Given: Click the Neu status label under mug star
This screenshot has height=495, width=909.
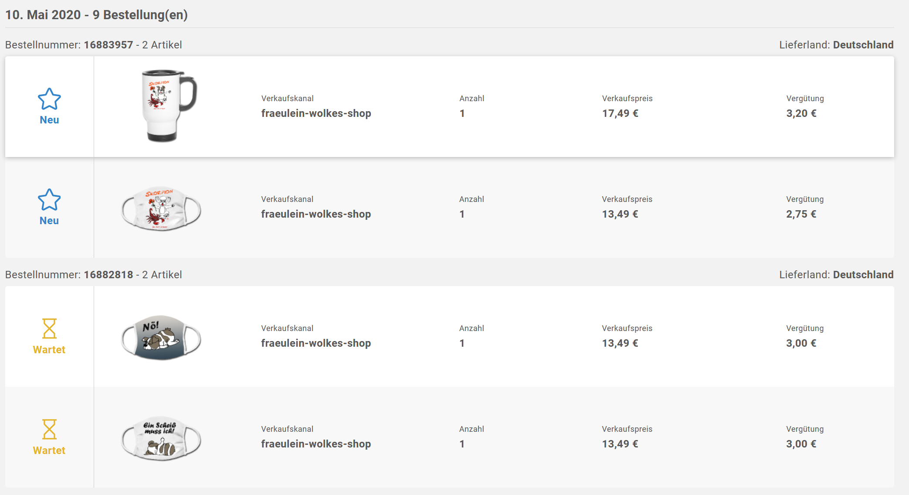Looking at the screenshot, I should [x=49, y=120].
